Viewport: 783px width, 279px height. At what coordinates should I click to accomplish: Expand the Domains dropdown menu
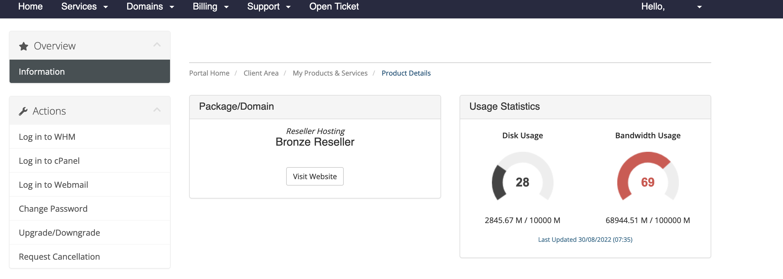pos(150,6)
